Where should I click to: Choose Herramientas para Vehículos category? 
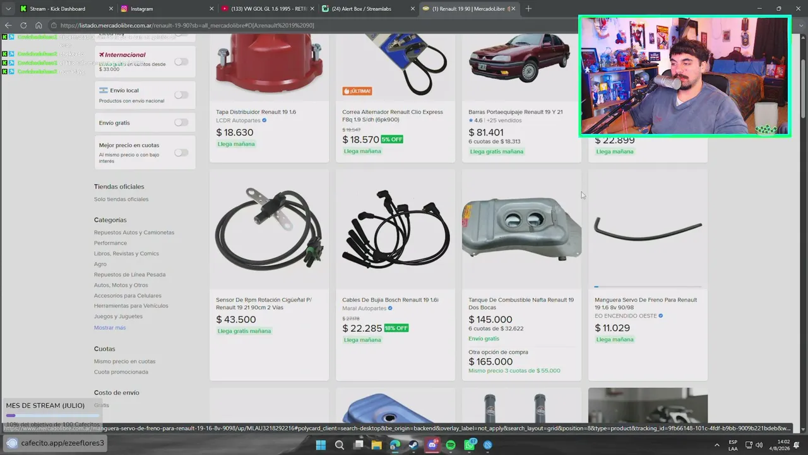[131, 306]
